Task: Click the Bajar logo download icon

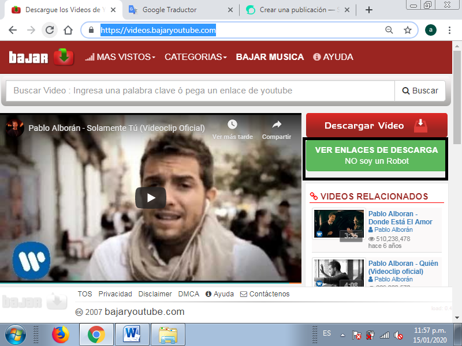Action: pyautogui.click(x=64, y=57)
